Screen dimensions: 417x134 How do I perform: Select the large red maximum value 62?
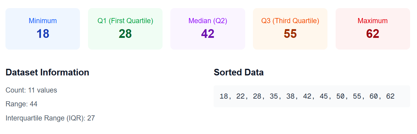[373, 34]
